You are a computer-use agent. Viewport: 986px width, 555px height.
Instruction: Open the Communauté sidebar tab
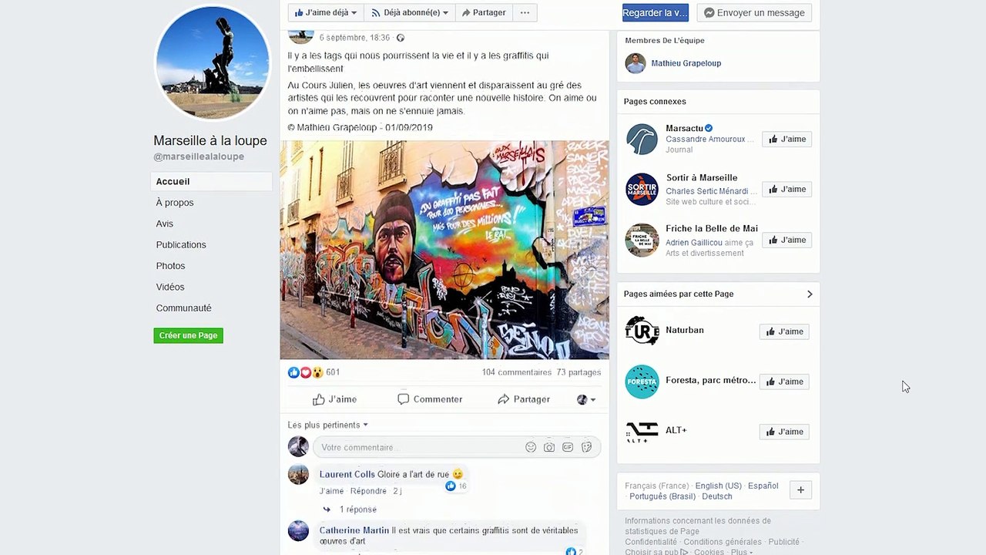183,308
